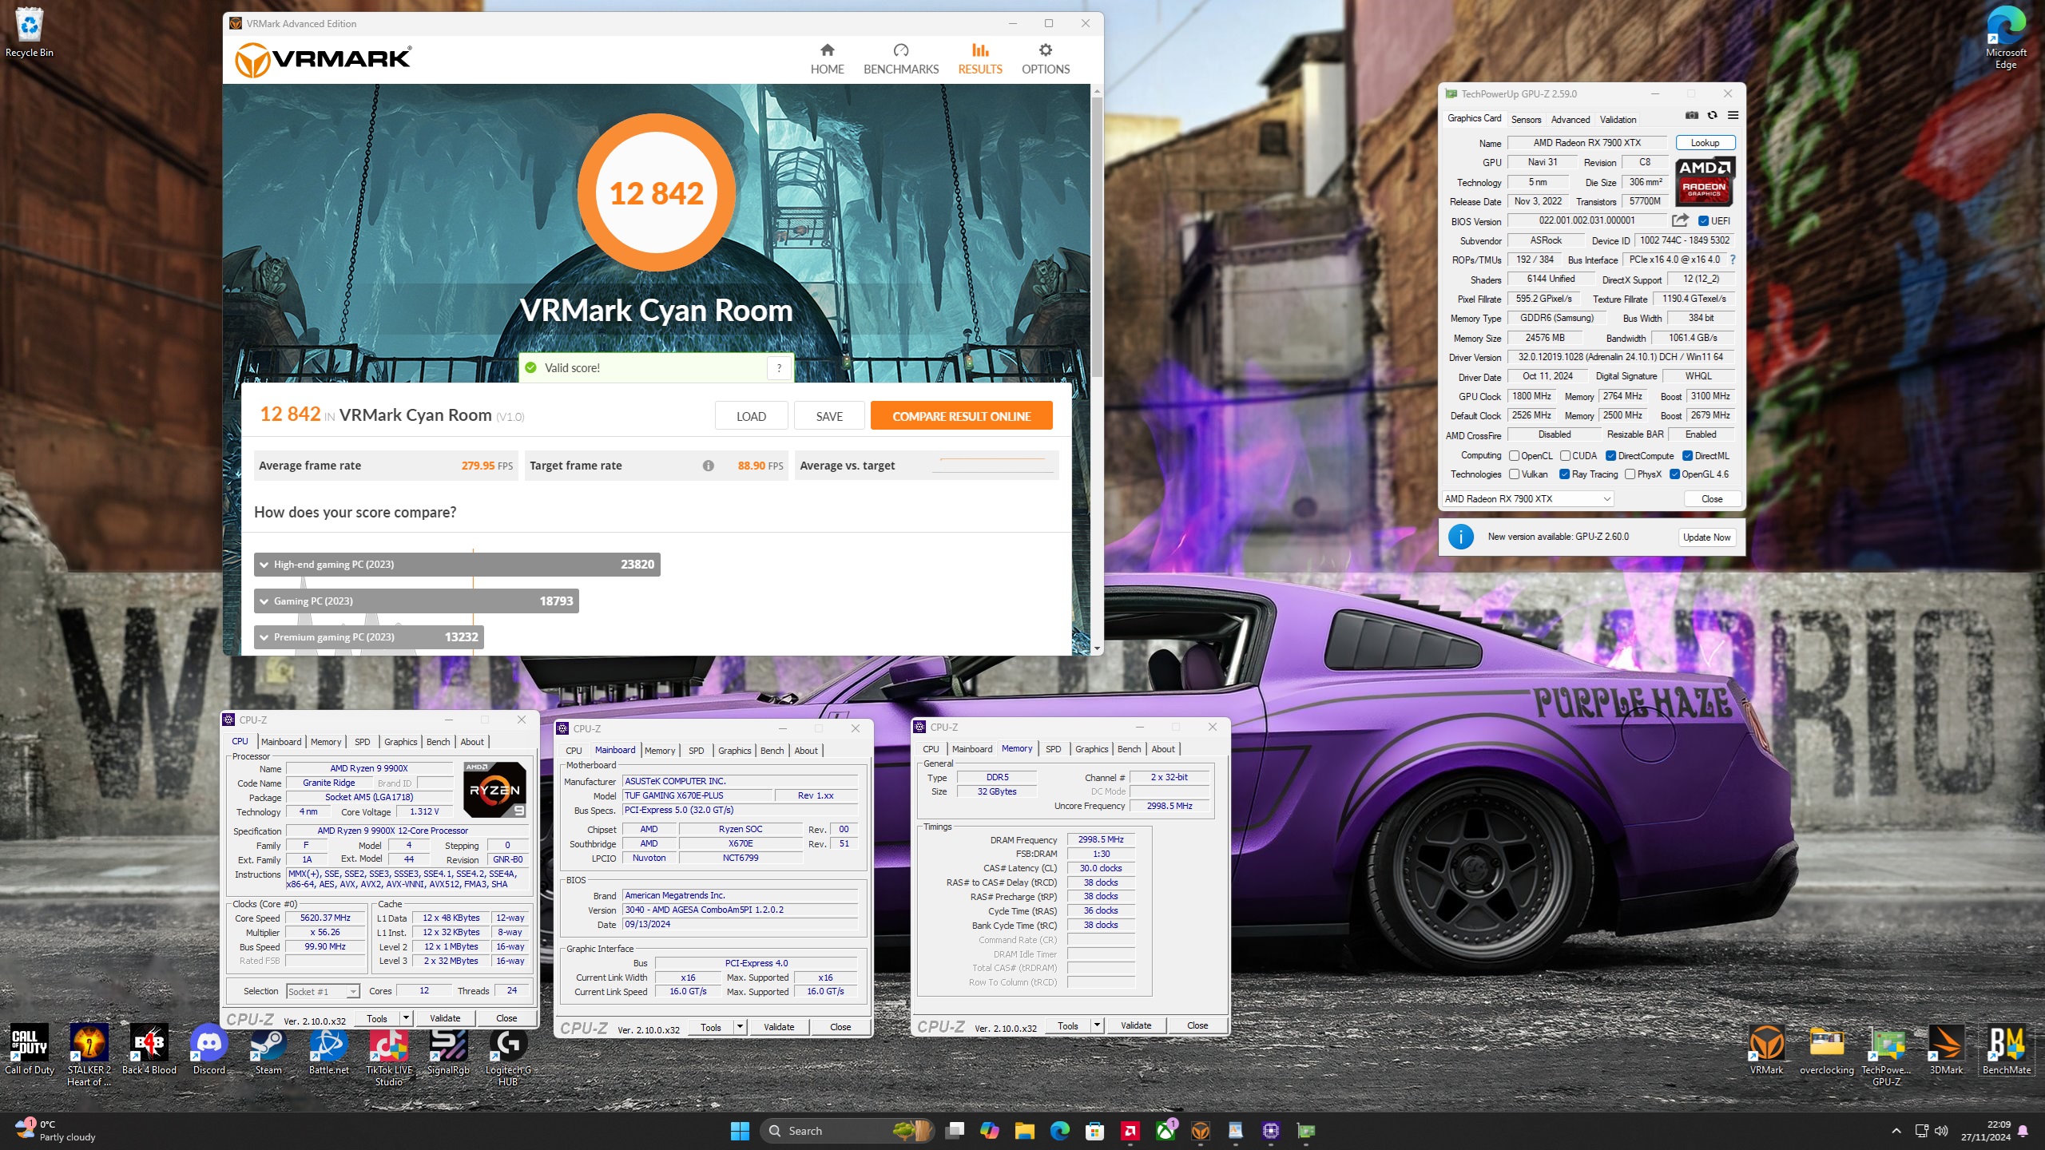Switch to the Validation tab in GPU-Z
2045x1150 pixels.
1618,119
